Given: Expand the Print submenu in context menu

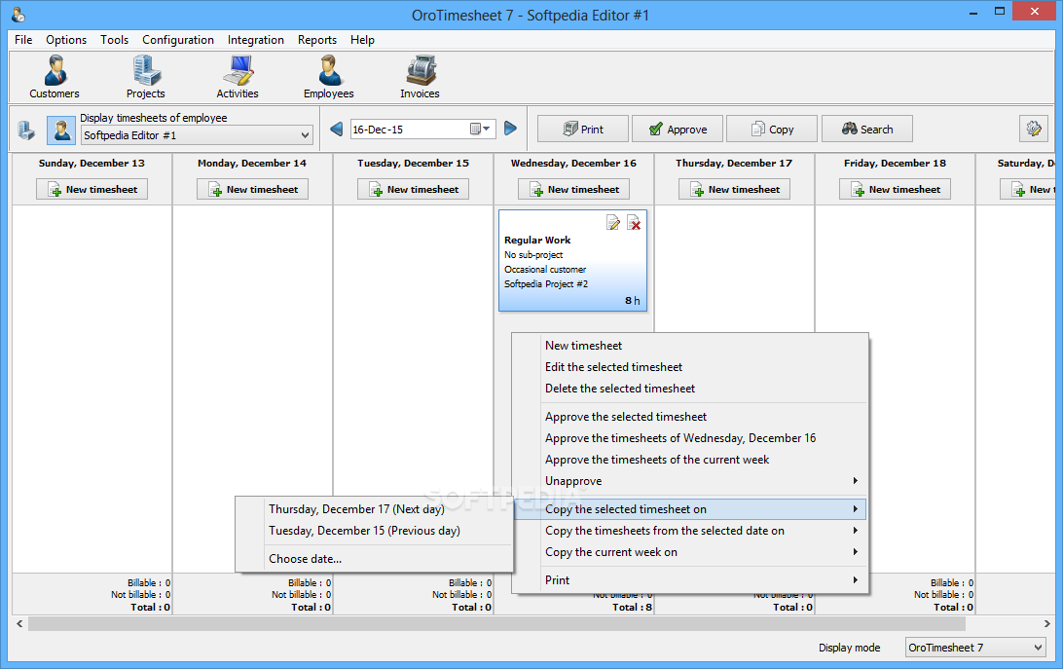Looking at the screenshot, I should 690,580.
